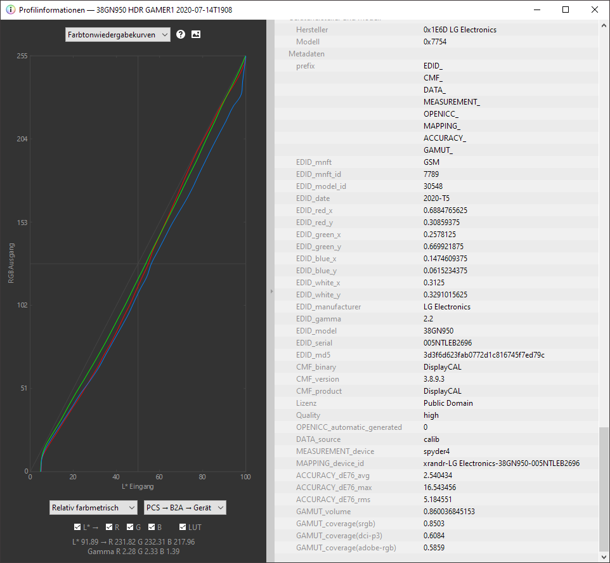Click the EDID_model value 38GN950
This screenshot has width=610, height=563.
point(438,331)
